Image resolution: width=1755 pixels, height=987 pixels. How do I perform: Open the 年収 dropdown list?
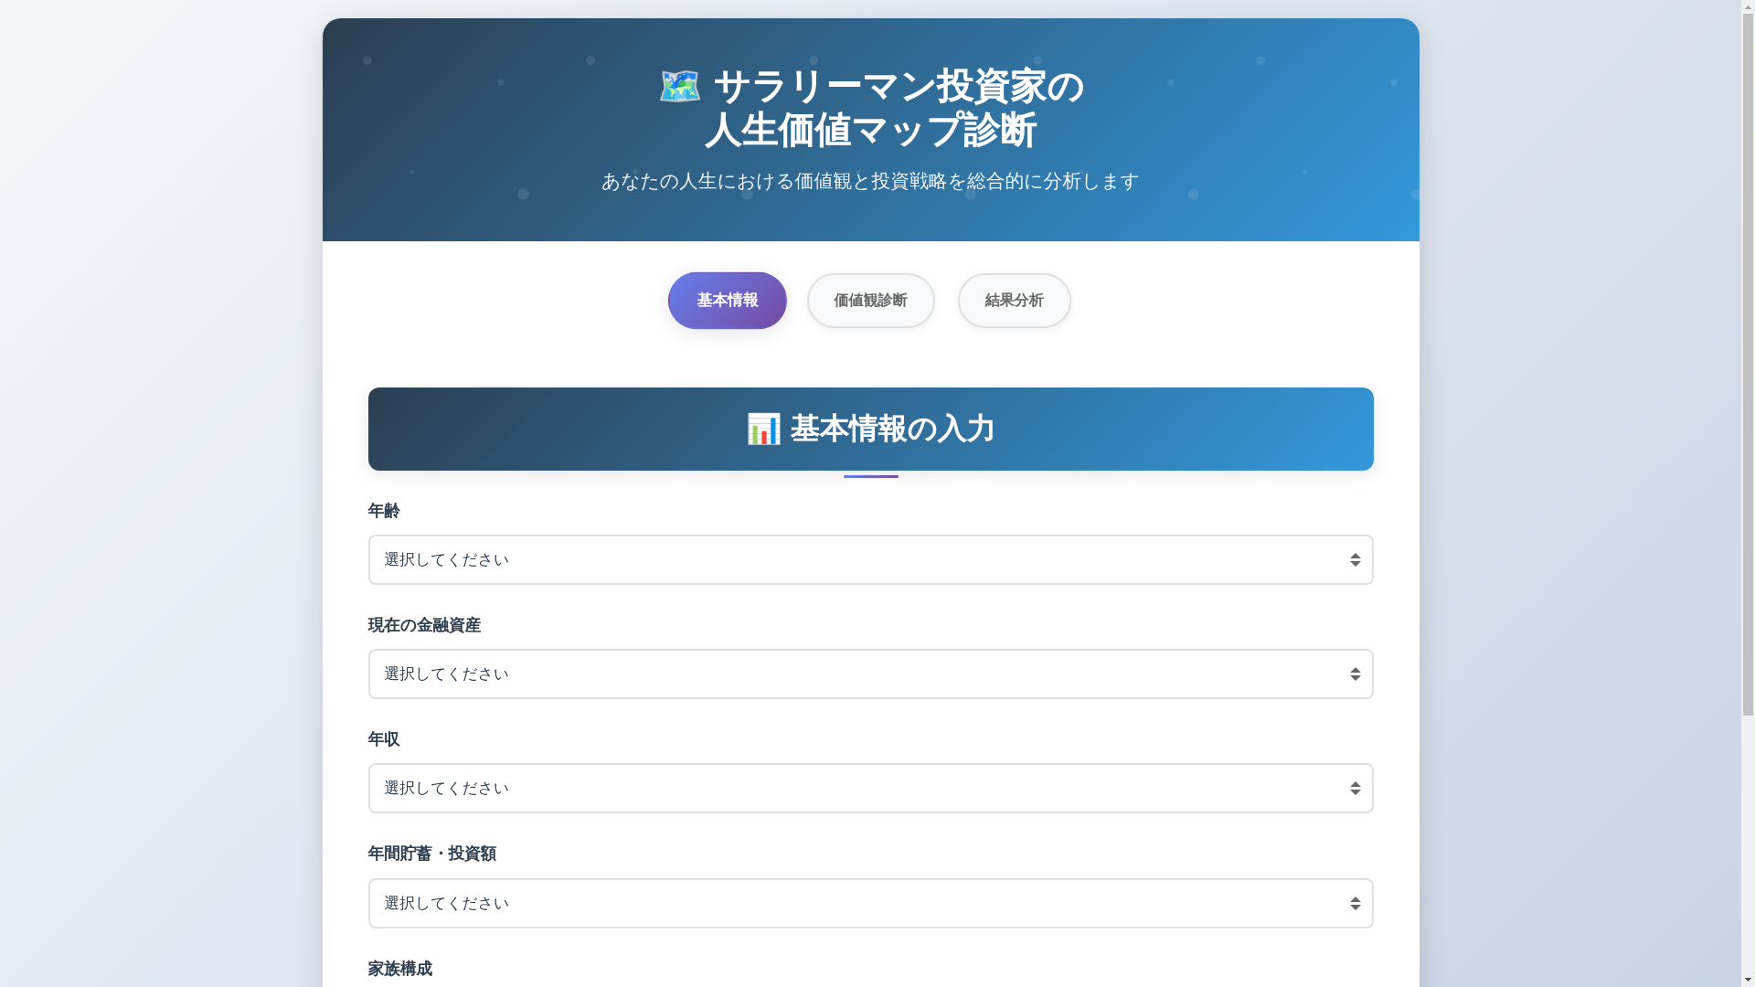870,788
